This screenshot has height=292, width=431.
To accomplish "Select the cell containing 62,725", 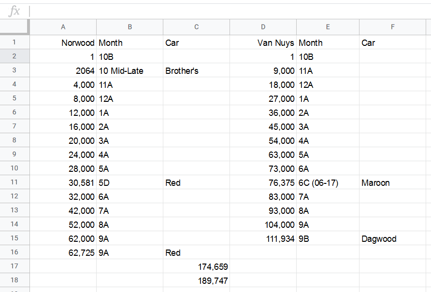I will (63, 253).
